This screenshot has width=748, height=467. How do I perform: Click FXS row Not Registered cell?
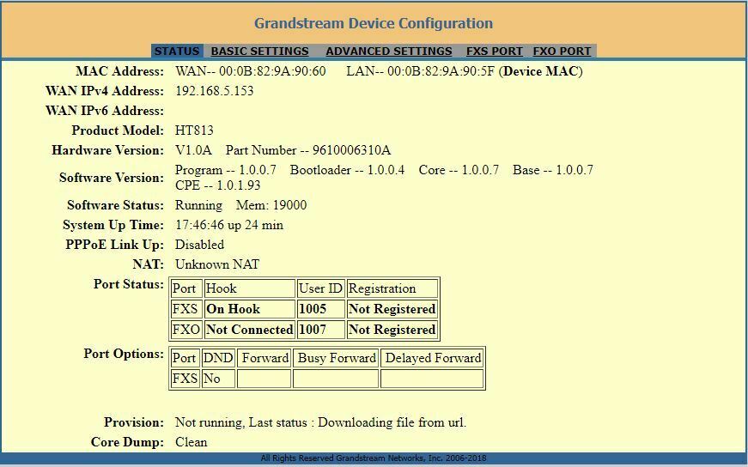coord(392,309)
